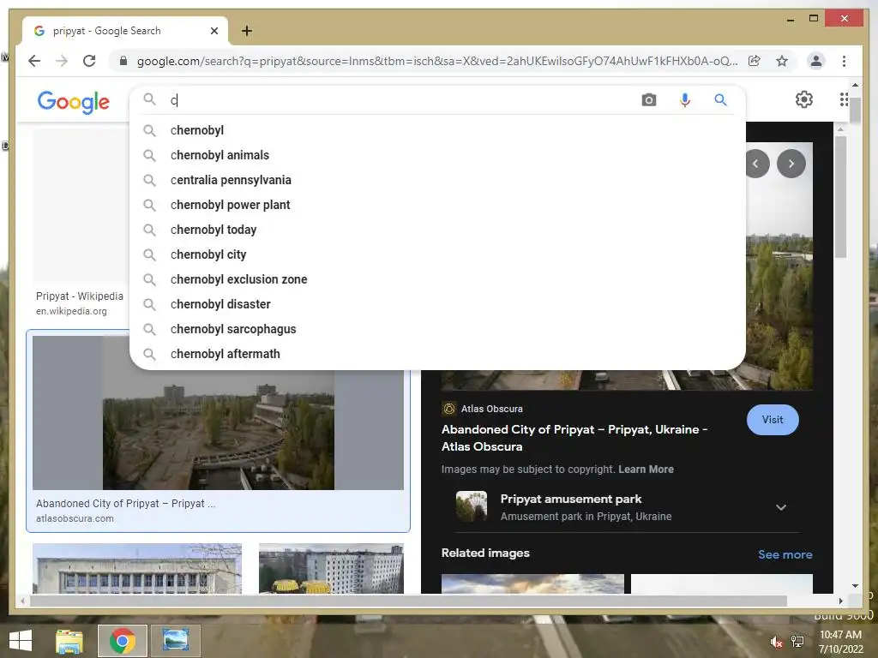Open the apartment block image result
878x658 pixels.
(331, 568)
